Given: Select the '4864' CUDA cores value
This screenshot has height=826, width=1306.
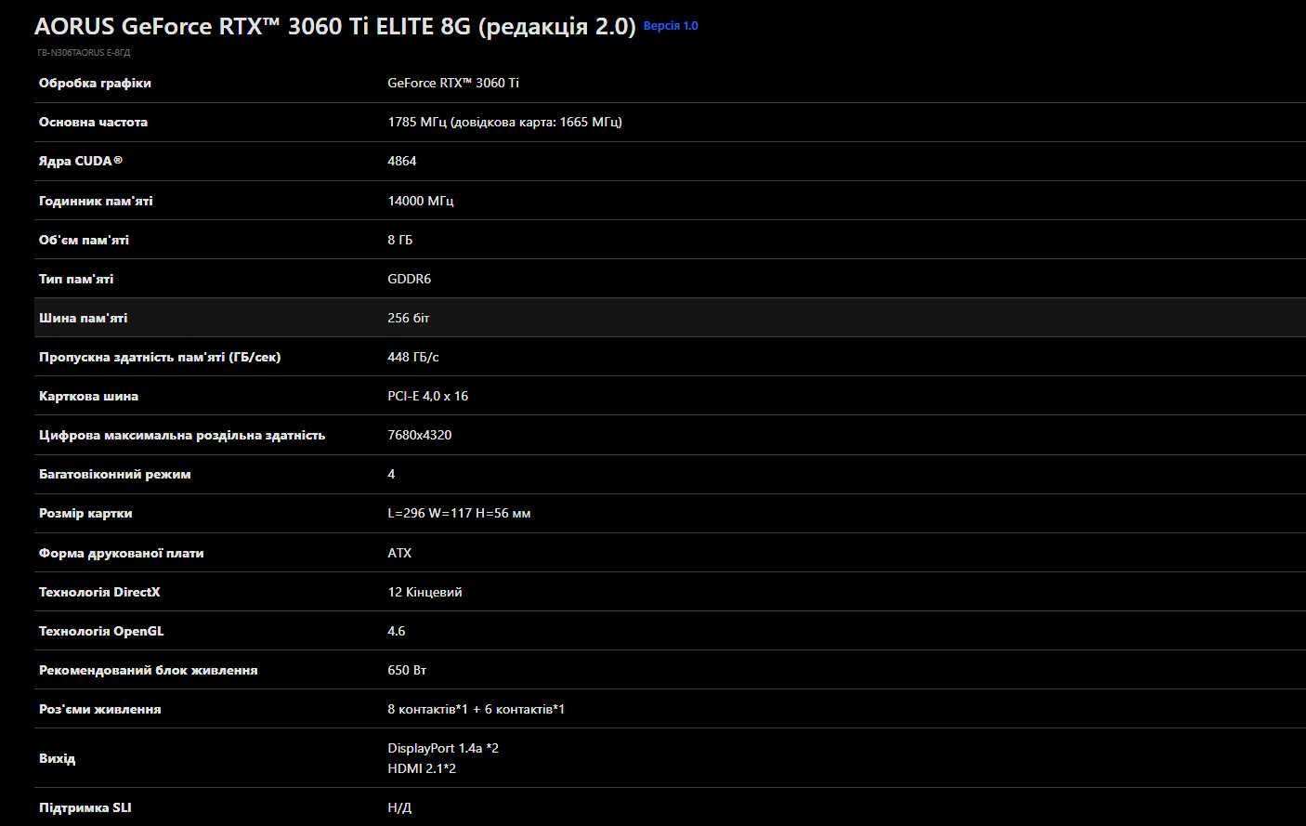Looking at the screenshot, I should click(x=402, y=161).
